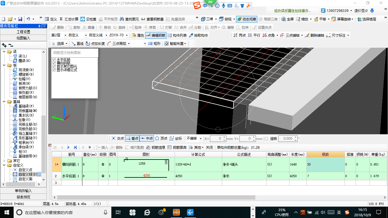Viewport: 388px width, 218px height.
Task: Toggle 中点 midpoint snap
Action: pos(147,139)
